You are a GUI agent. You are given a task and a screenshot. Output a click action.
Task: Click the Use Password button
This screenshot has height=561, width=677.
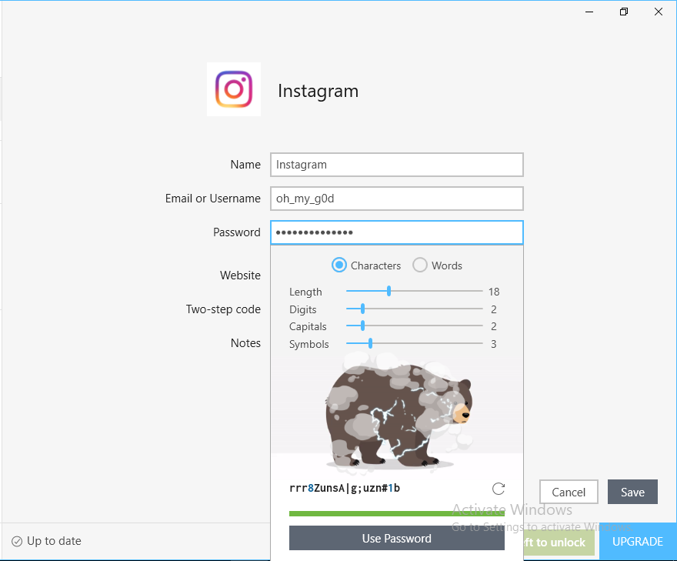click(x=397, y=538)
